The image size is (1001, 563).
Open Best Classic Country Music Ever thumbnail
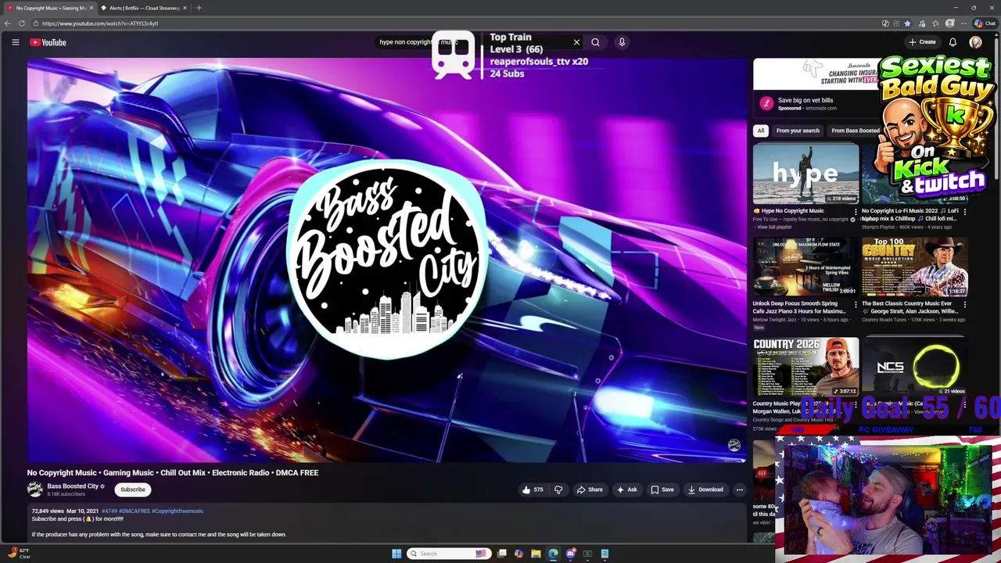[914, 267]
